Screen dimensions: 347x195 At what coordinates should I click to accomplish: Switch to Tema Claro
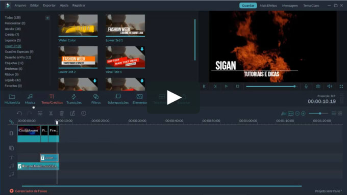coord(311,6)
